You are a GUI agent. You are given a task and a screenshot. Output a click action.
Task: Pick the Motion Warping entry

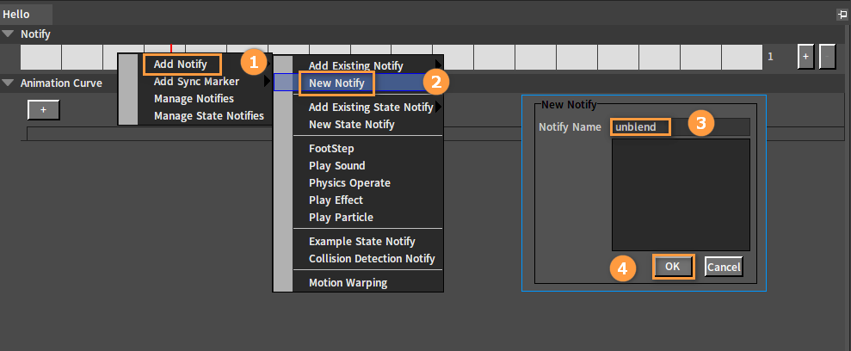[348, 283]
